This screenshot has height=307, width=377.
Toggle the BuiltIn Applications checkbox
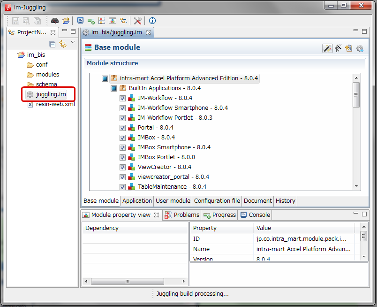[x=113, y=88]
